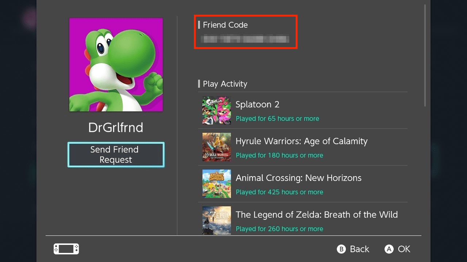Click the DrGrlfrnd username text

[x=116, y=127]
